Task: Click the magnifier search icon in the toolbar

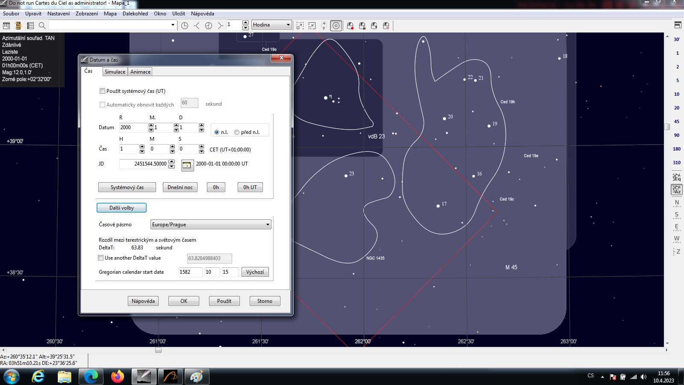Action: tap(42, 26)
